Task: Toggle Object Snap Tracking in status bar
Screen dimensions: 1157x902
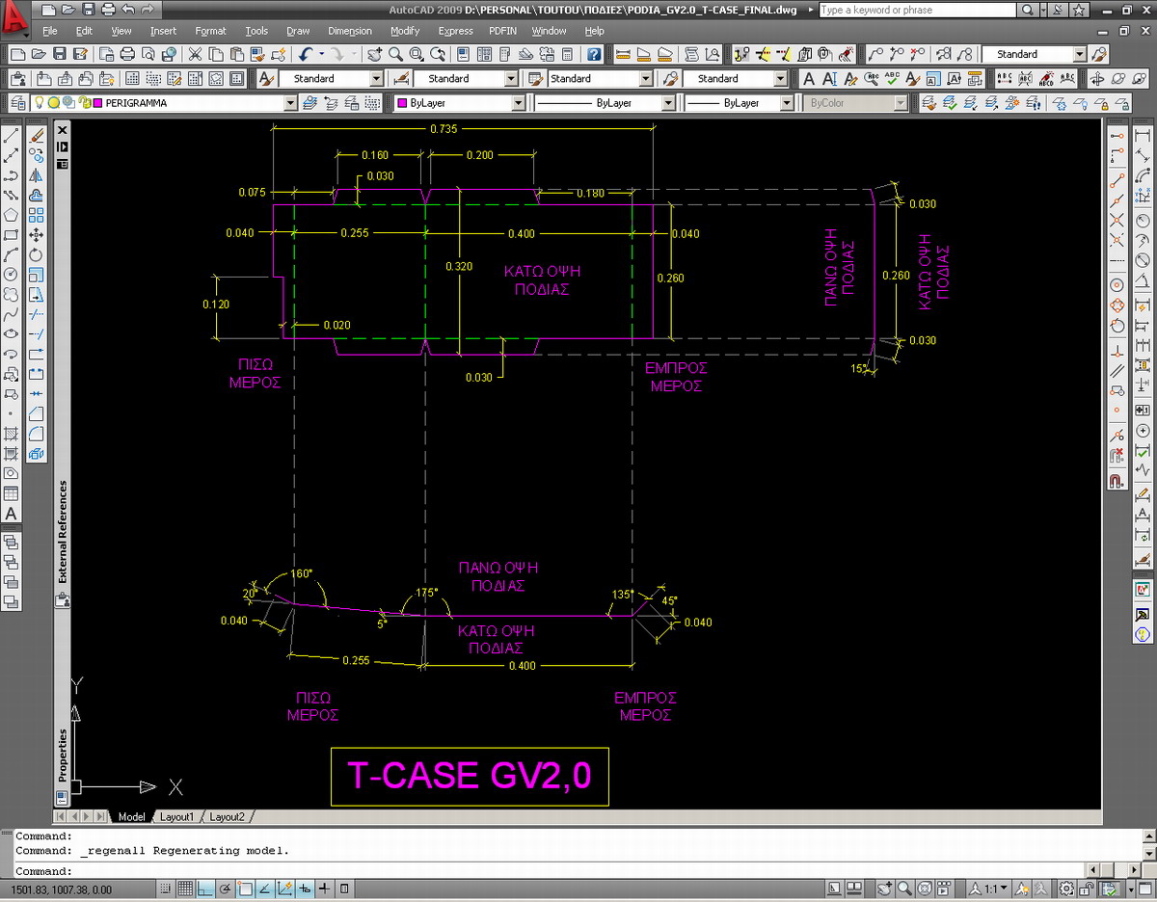Action: [x=265, y=889]
